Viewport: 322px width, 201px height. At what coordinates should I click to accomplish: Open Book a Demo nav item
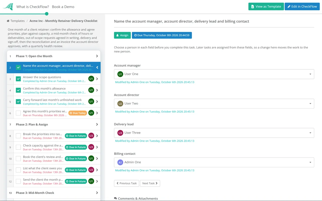coord(63,7)
